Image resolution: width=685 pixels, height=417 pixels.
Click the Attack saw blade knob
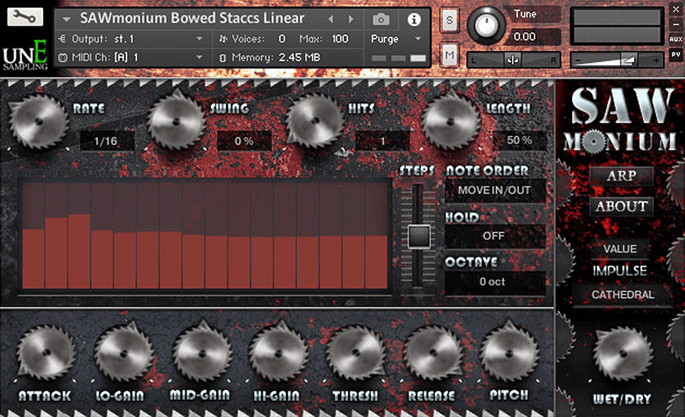[x=43, y=354]
